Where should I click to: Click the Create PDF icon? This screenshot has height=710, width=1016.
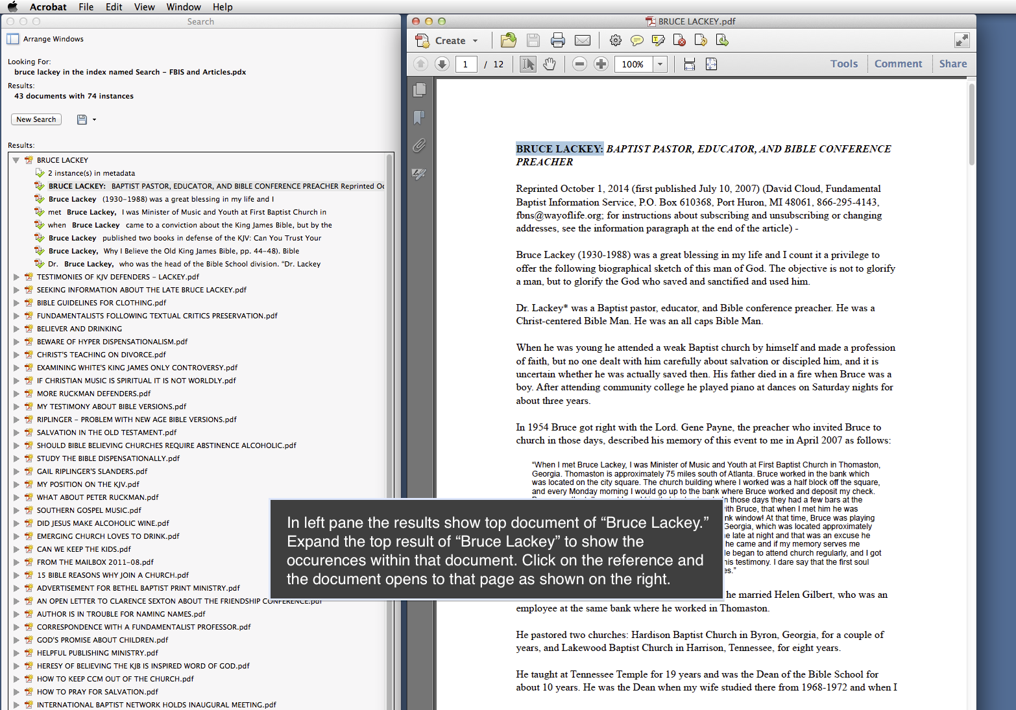point(422,41)
